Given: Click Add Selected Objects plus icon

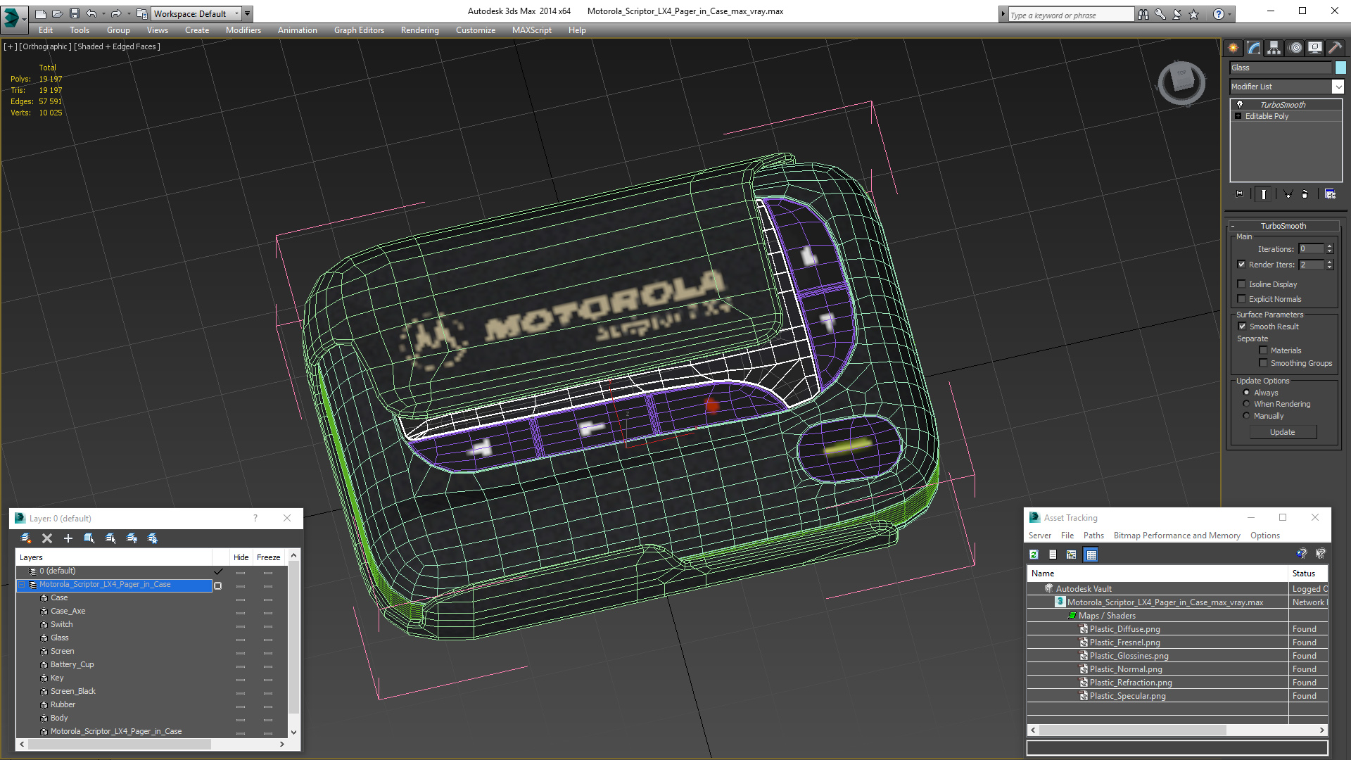Looking at the screenshot, I should (68, 538).
